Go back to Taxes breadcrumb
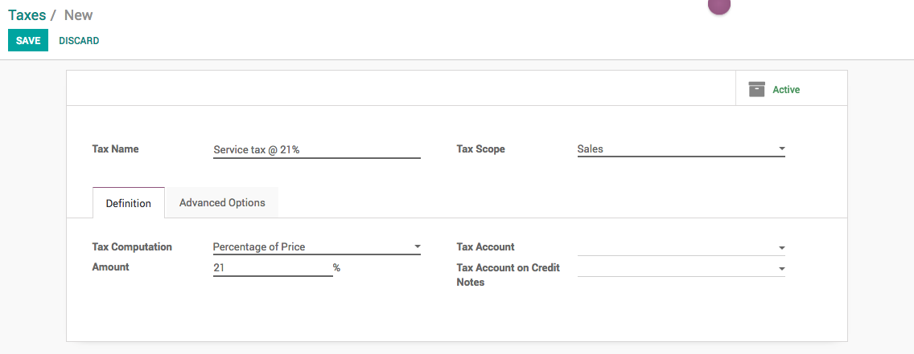Image resolution: width=914 pixels, height=354 pixels. (27, 15)
